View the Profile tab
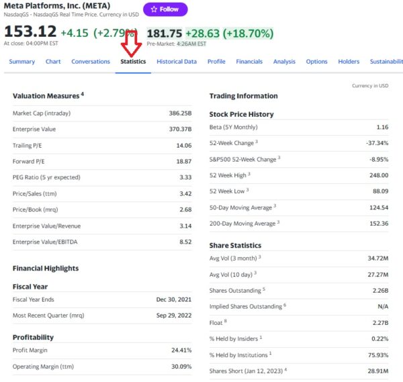This screenshot has height=382, width=403. (x=216, y=62)
